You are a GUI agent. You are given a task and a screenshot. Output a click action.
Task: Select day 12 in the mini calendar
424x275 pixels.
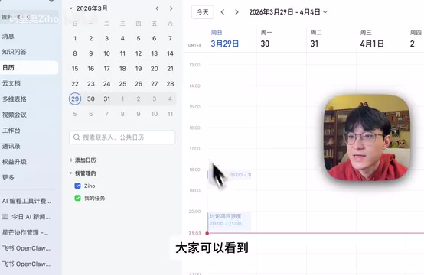tap(139, 53)
